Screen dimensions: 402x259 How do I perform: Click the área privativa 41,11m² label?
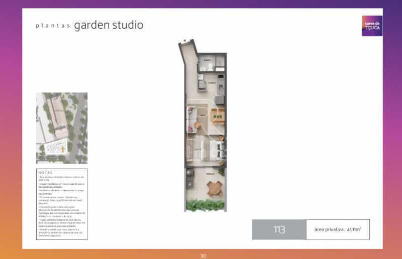coord(338,230)
